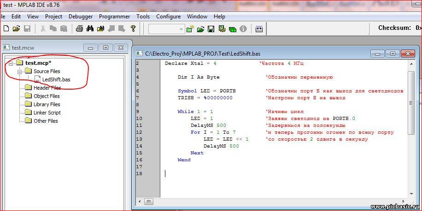Open the Configure menu

[x=168, y=17]
